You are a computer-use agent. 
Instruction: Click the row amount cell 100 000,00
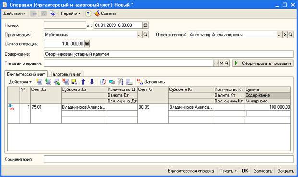268,107
